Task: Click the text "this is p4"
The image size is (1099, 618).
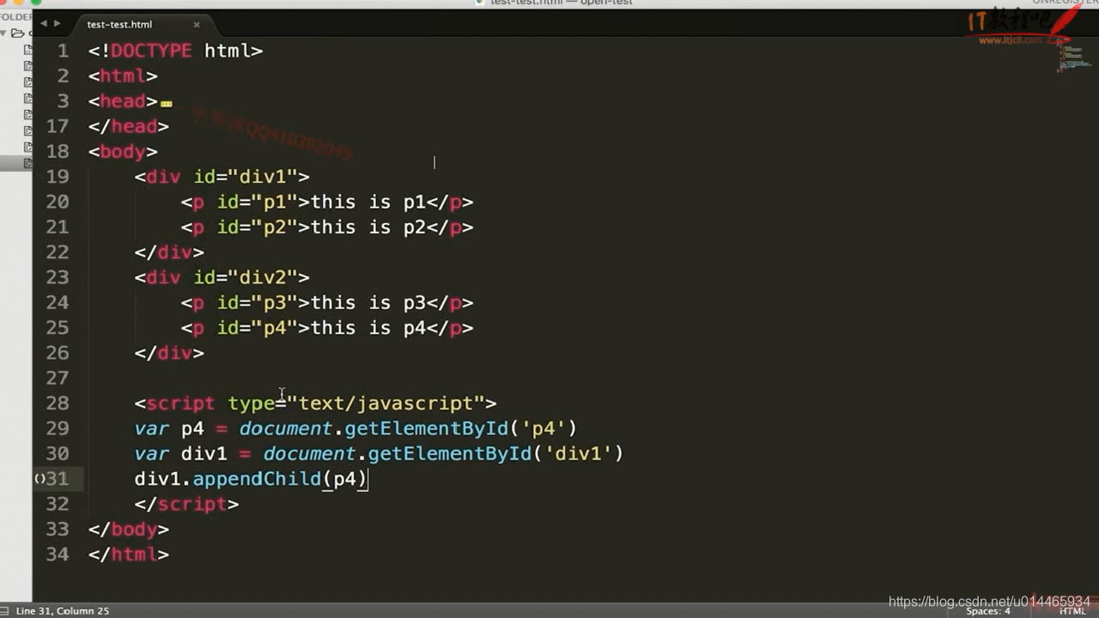Action: tap(368, 328)
